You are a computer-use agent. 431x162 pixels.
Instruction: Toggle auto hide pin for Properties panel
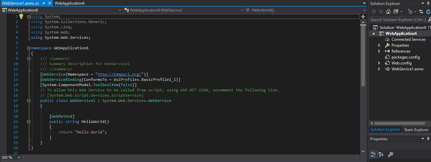(428, 139)
